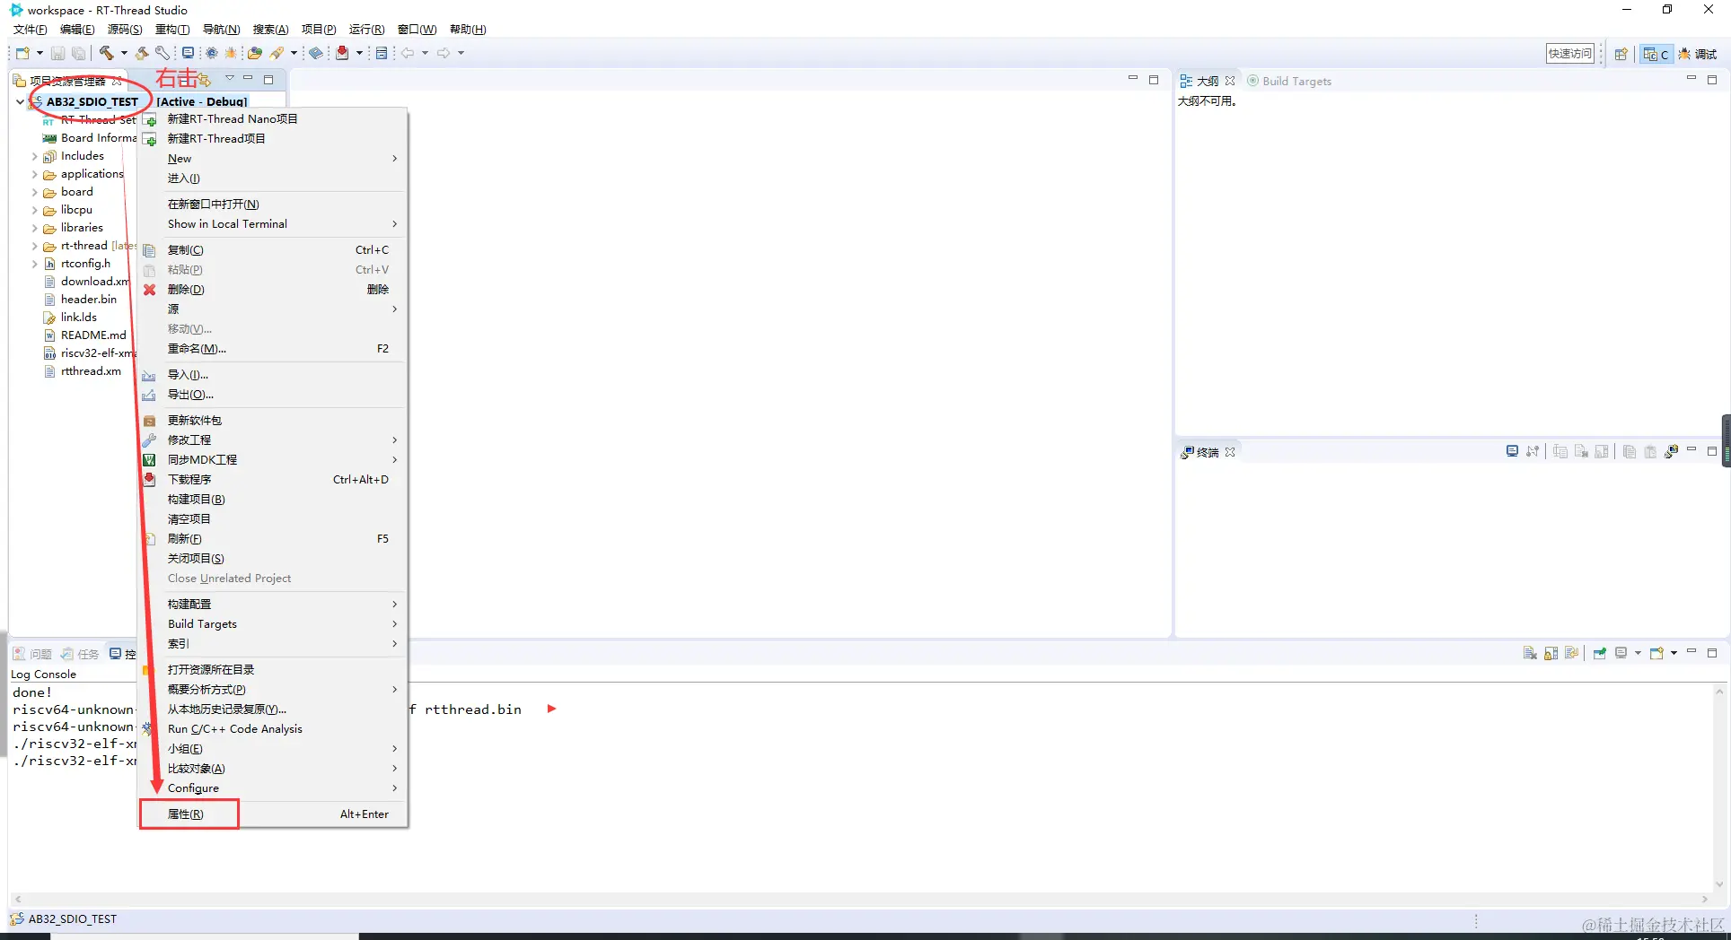
Task: Expand the libraries folder node
Action: pyautogui.click(x=34, y=228)
